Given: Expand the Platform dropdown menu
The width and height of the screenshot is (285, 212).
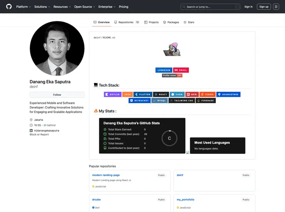Looking at the screenshot, I should pyautogui.click(x=24, y=7).
